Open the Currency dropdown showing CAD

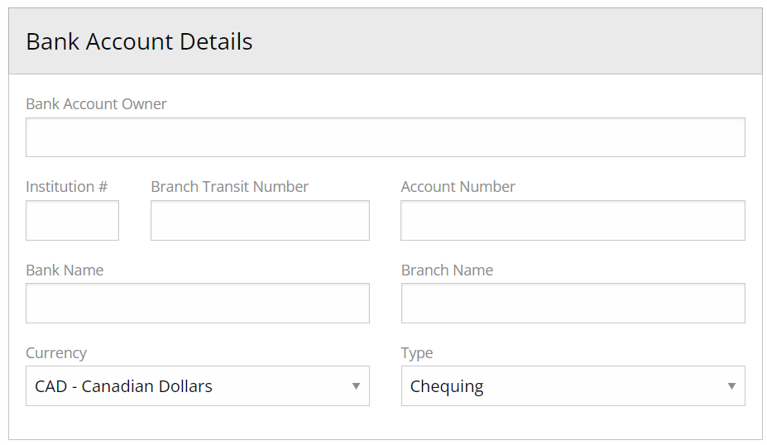[198, 385]
